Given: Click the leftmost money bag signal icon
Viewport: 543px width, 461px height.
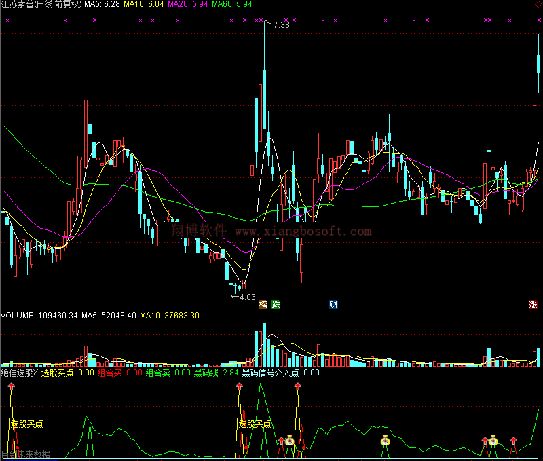Looking at the screenshot, I should (x=289, y=440).
